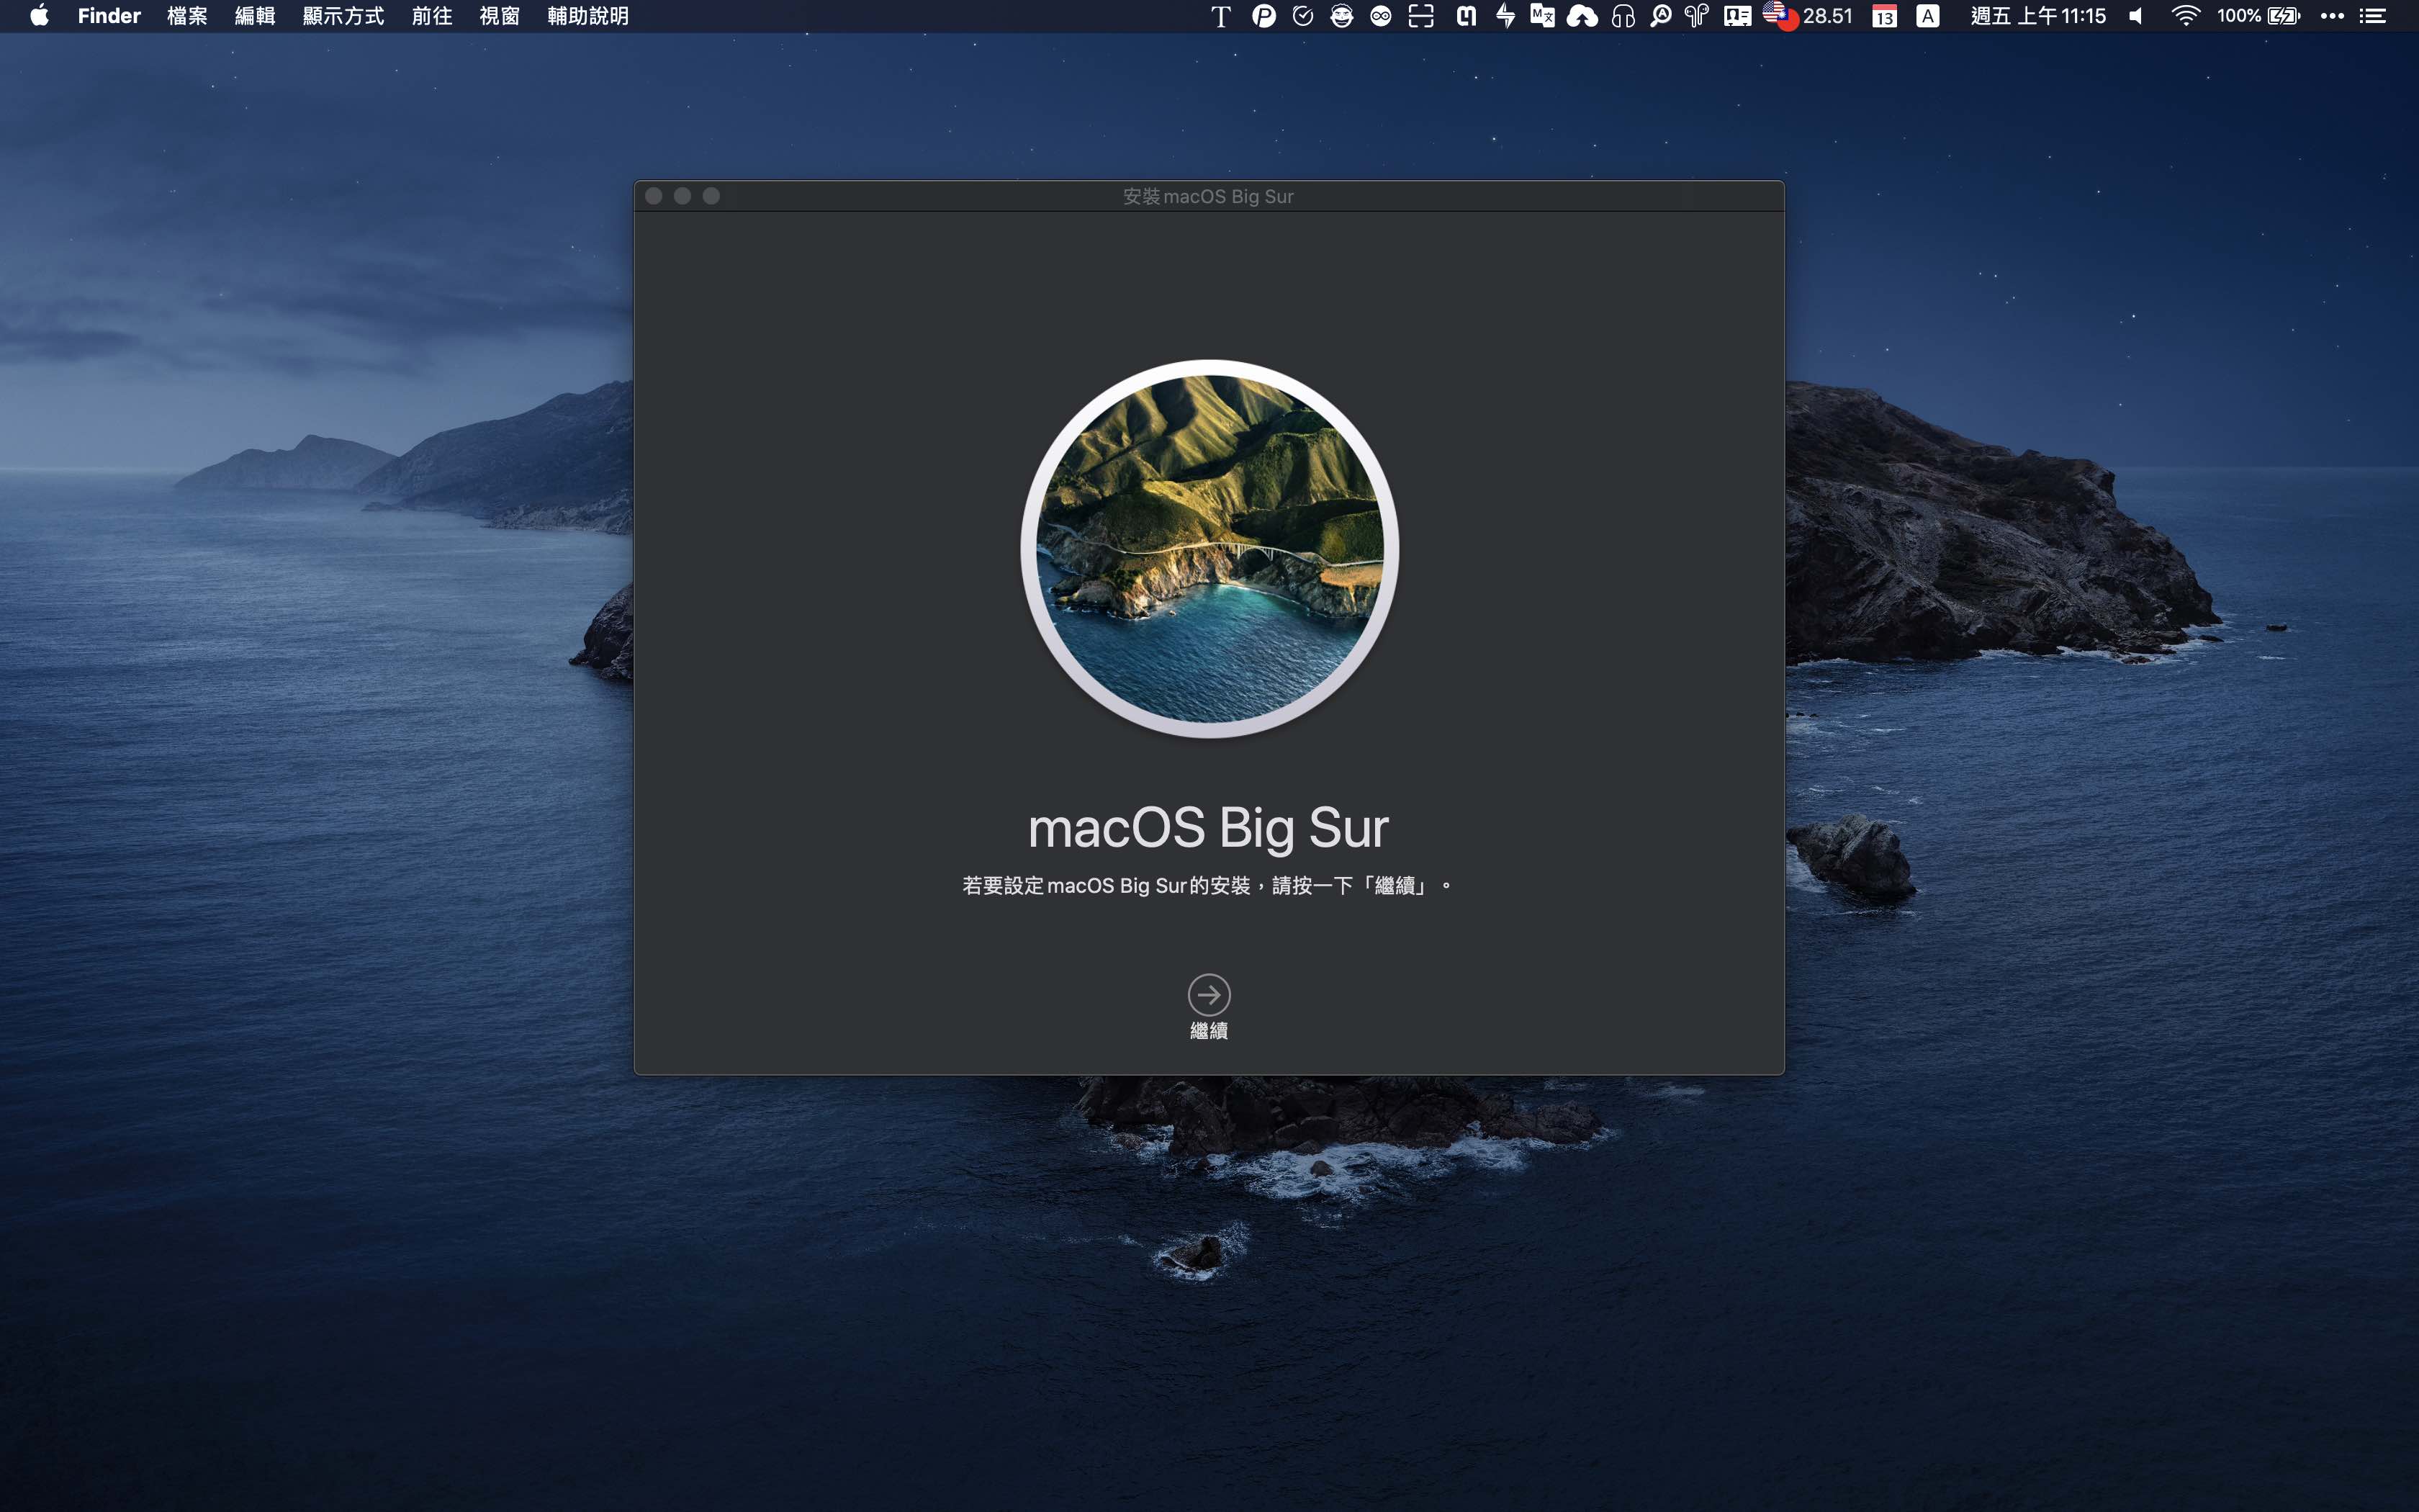
Task: Open the 顯示方式 menu
Action: [344, 16]
